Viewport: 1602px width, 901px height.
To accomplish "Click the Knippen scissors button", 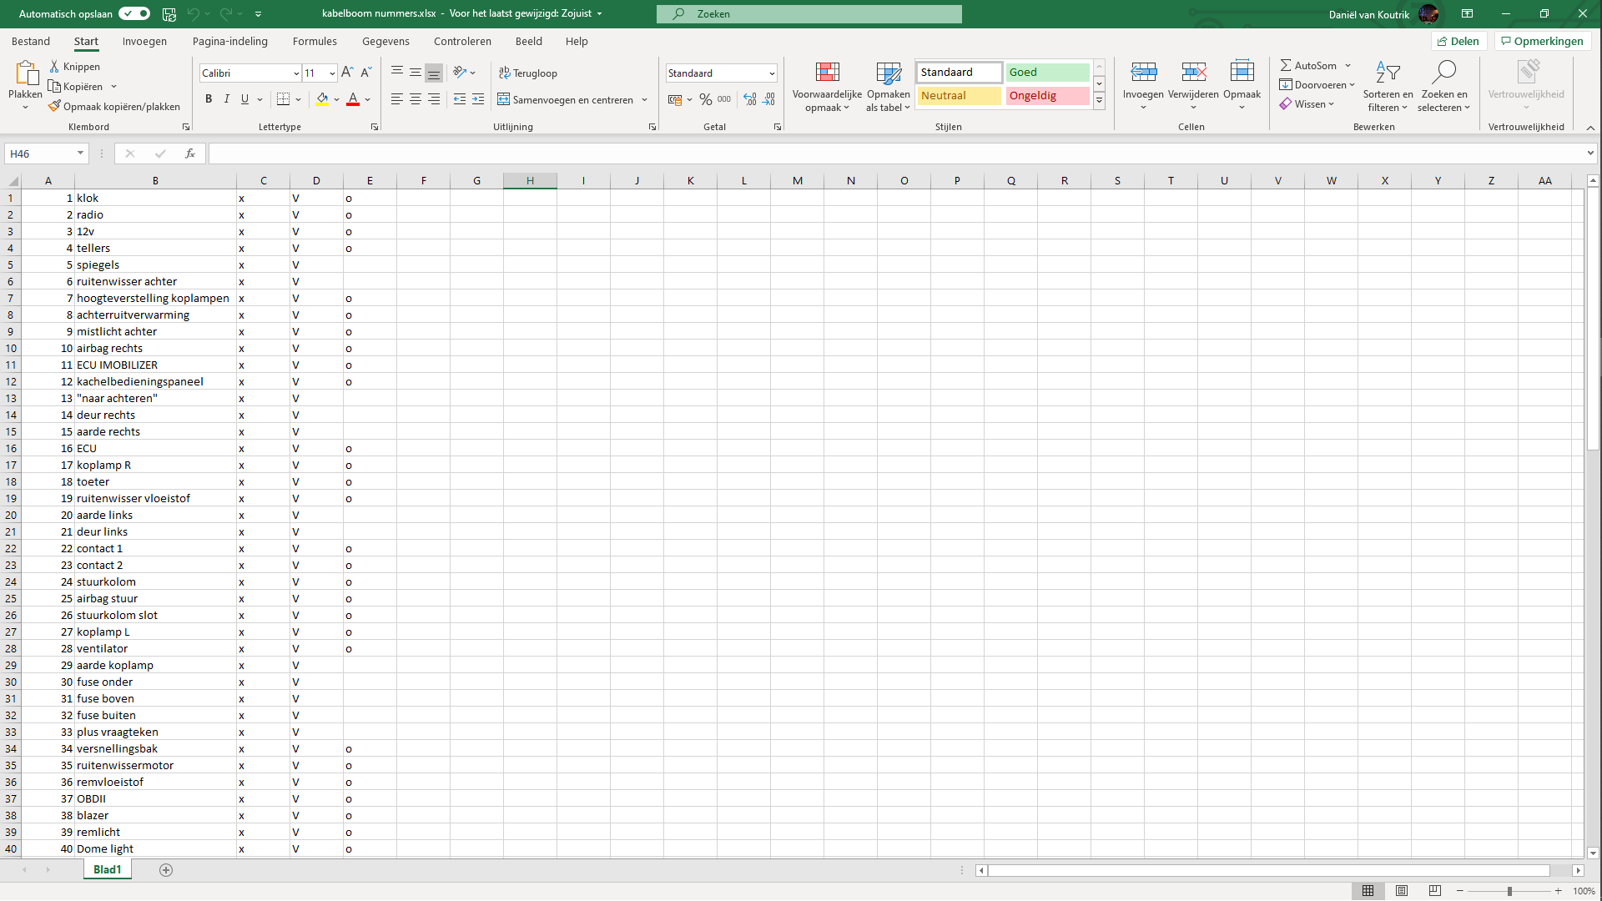I will (74, 66).
